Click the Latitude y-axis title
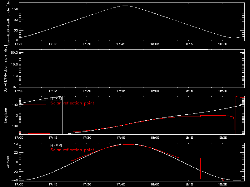 7,162
